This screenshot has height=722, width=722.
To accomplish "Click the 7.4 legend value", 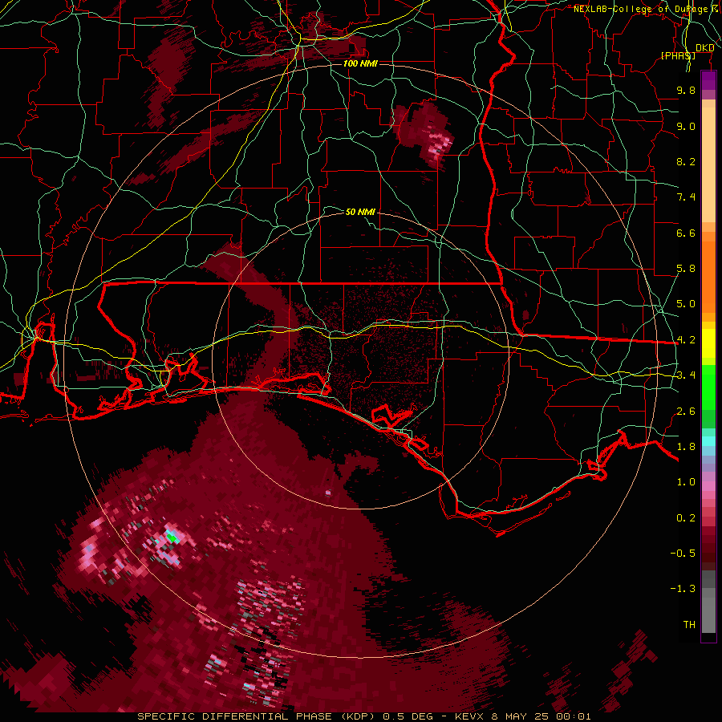I will pyautogui.click(x=686, y=197).
